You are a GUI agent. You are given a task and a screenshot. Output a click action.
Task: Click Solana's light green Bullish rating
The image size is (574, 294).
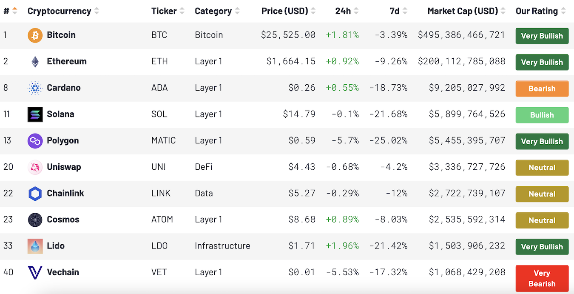(x=542, y=115)
